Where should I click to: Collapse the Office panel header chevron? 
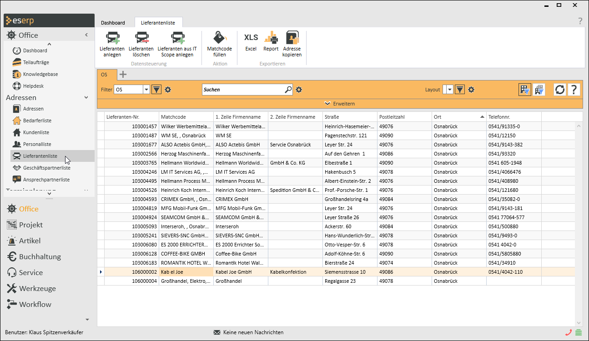[86, 35]
